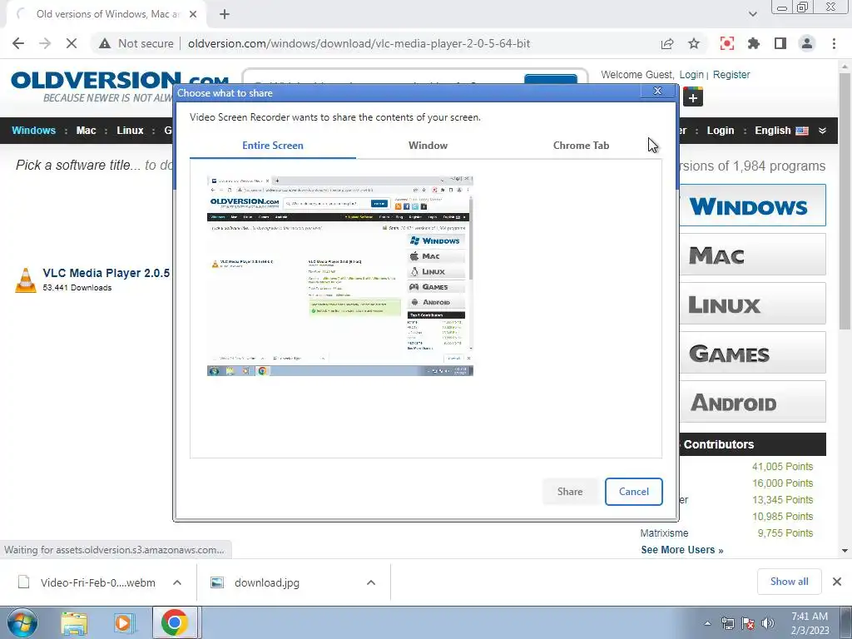
Task: Open Windows Media Player from taskbar
Action: [x=124, y=622]
